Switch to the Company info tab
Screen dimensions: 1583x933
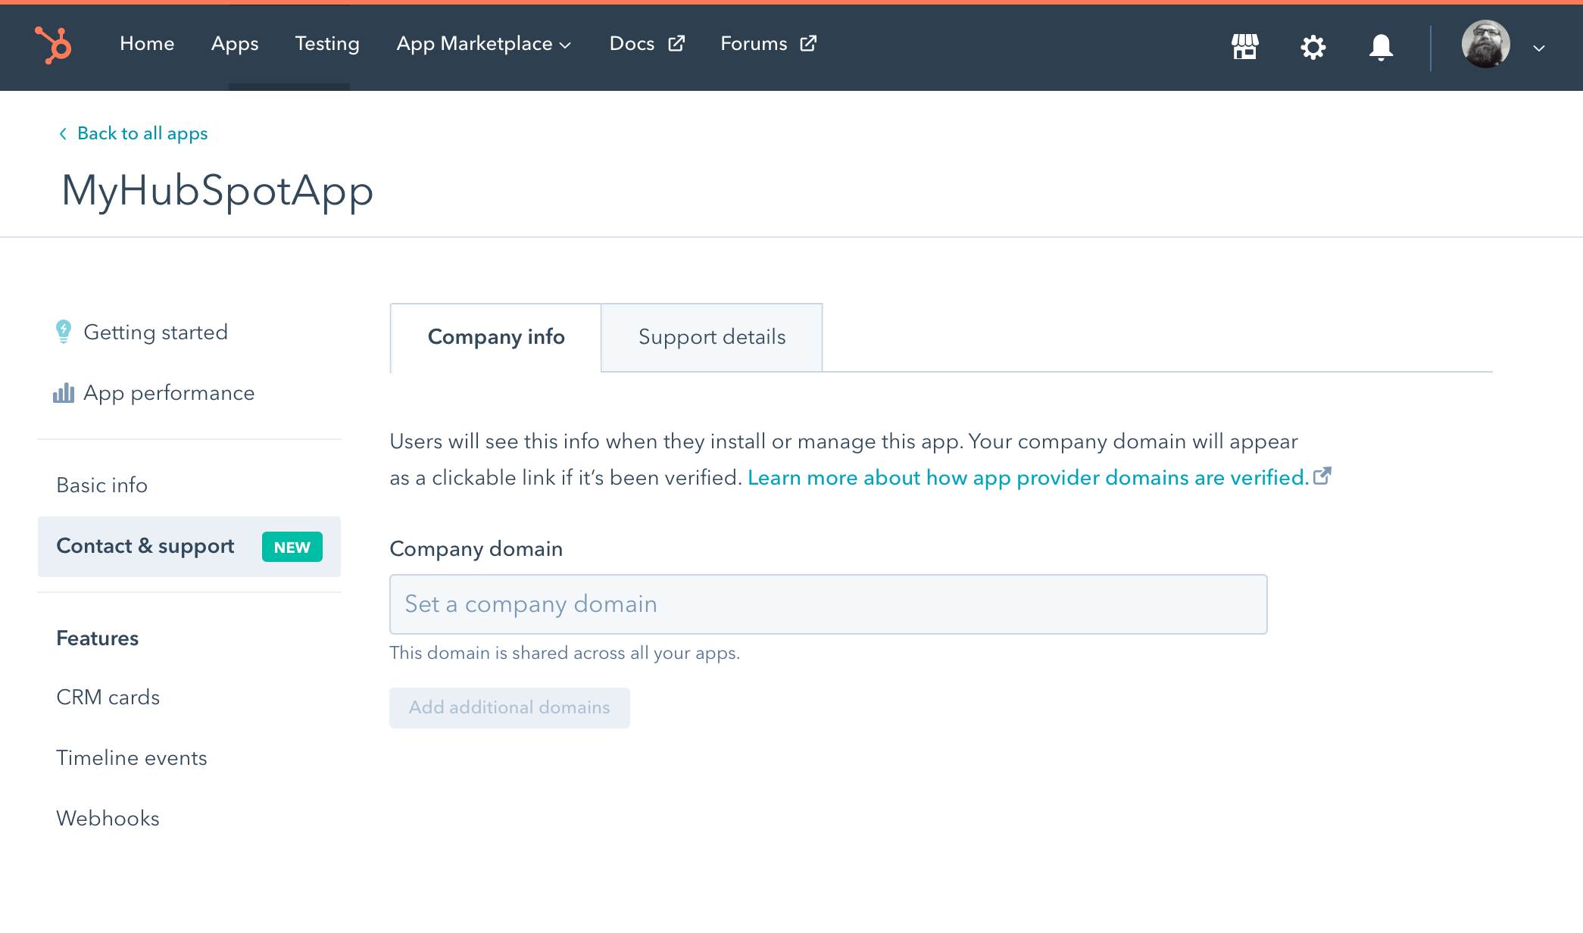495,337
